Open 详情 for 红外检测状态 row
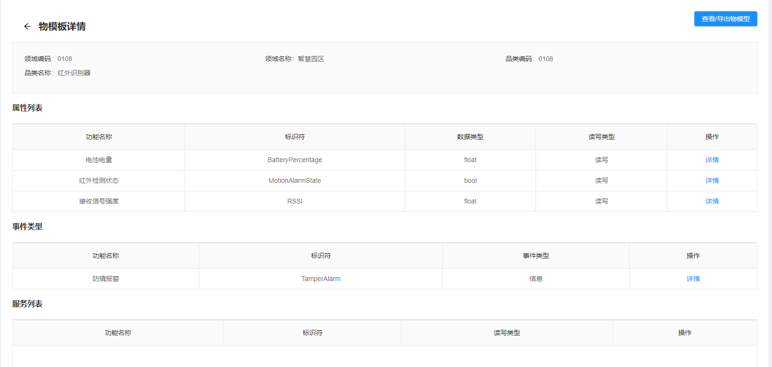The height and width of the screenshot is (367, 772). pos(712,180)
